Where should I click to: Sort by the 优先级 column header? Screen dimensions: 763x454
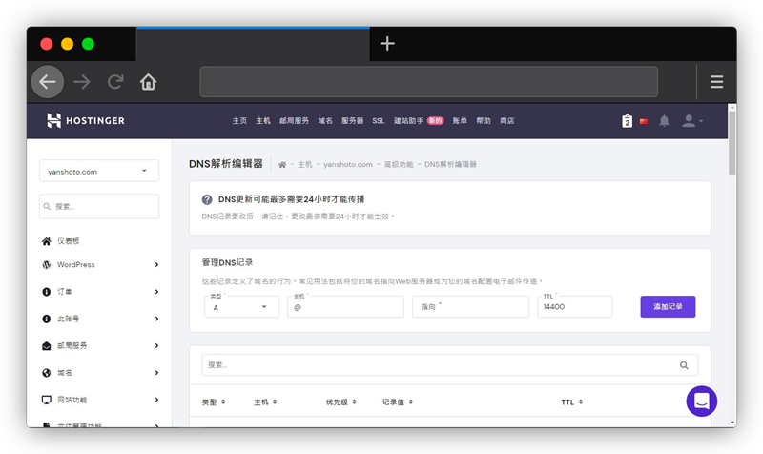[x=340, y=402]
